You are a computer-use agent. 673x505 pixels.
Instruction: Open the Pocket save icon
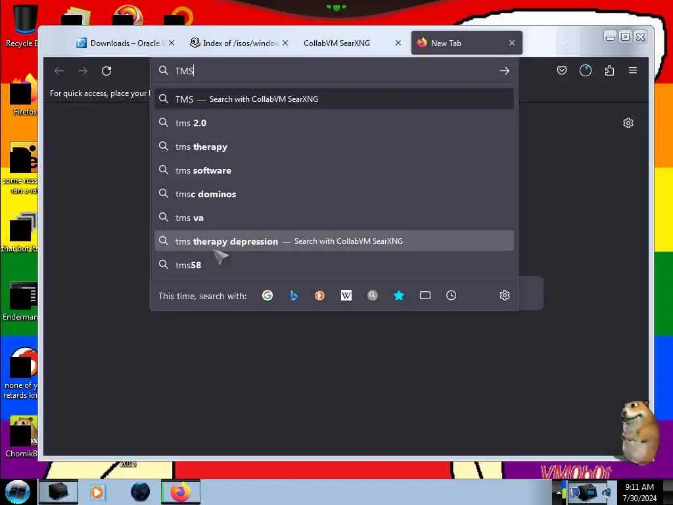coord(561,70)
